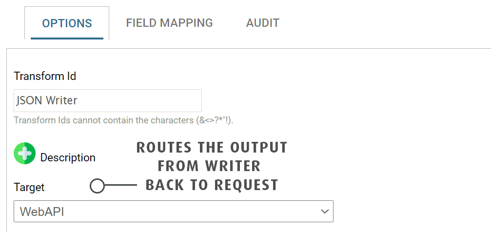Viewport: 491px width, 232px height.
Task: Go to the AUDIT tab
Action: tap(262, 23)
